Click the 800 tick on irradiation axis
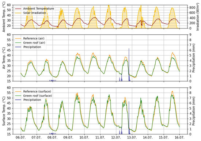The height and width of the screenshot is (141, 201). pyautogui.click(x=192, y=8)
